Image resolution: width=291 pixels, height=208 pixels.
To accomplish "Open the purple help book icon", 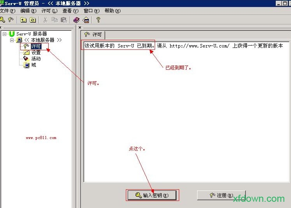I will click(76, 20).
